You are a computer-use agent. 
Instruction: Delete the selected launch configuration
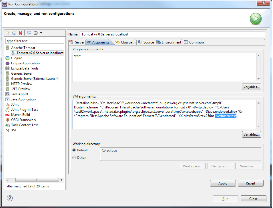point(20,33)
